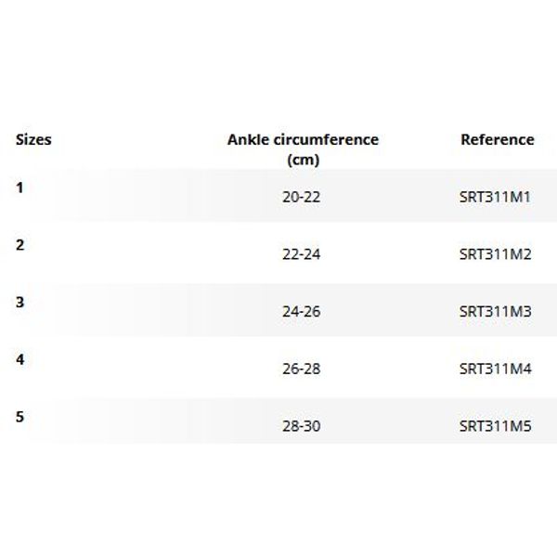Viewport: 557px width, 557px height.
Task: Select size 4 row label
Action: (x=19, y=359)
